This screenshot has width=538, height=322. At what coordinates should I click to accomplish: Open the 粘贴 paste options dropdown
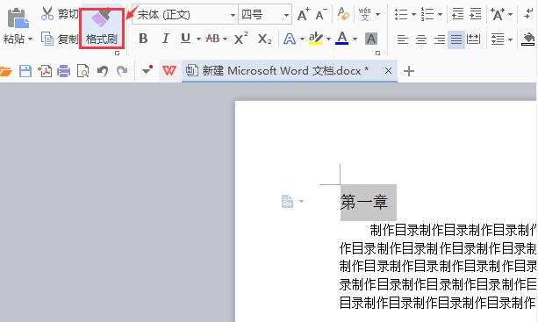(30, 39)
